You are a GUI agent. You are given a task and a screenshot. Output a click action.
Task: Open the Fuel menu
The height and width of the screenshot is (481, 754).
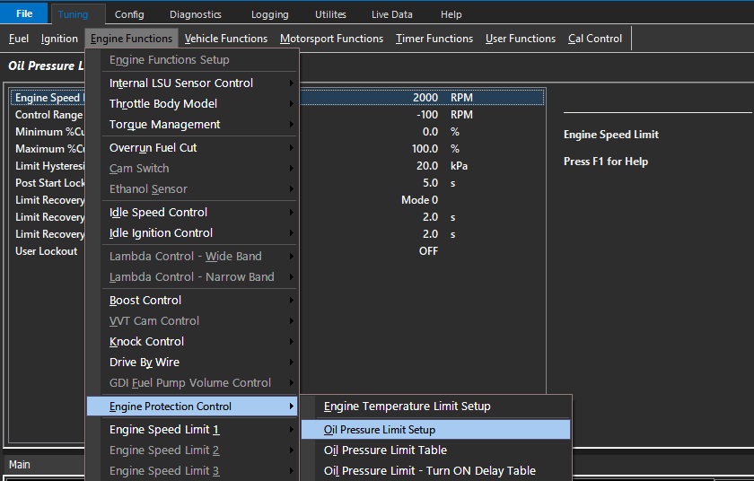tap(19, 39)
